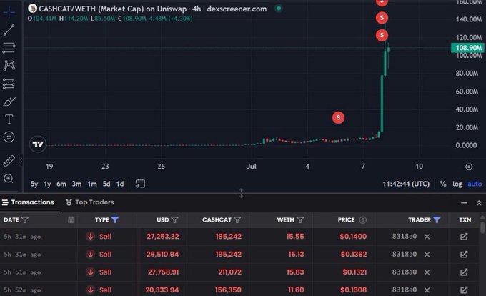Click the price $0.1400 cell
The image size is (486, 296).
(x=353, y=237)
